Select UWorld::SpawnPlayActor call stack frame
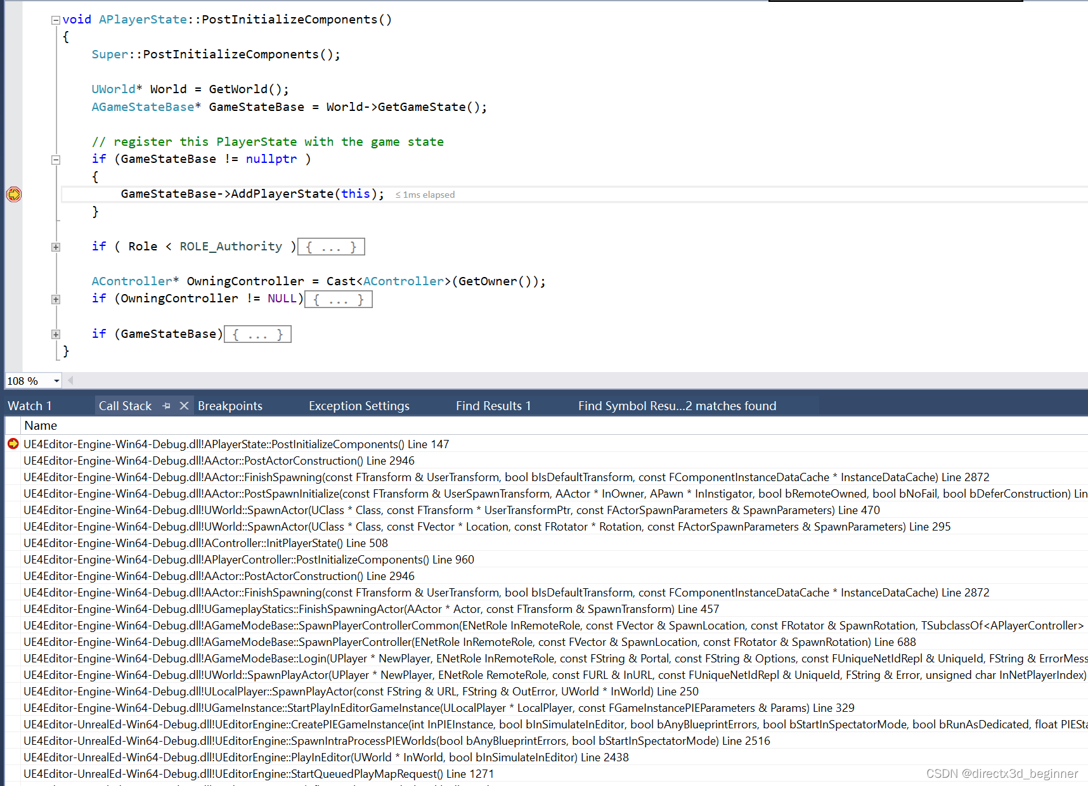 coord(555,675)
